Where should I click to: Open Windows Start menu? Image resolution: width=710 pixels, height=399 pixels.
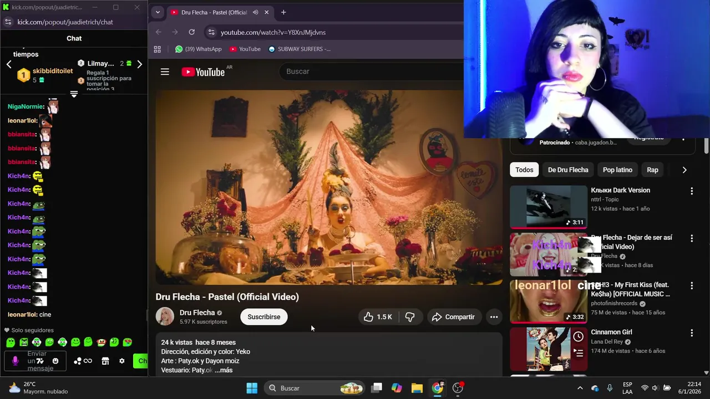coord(252,388)
